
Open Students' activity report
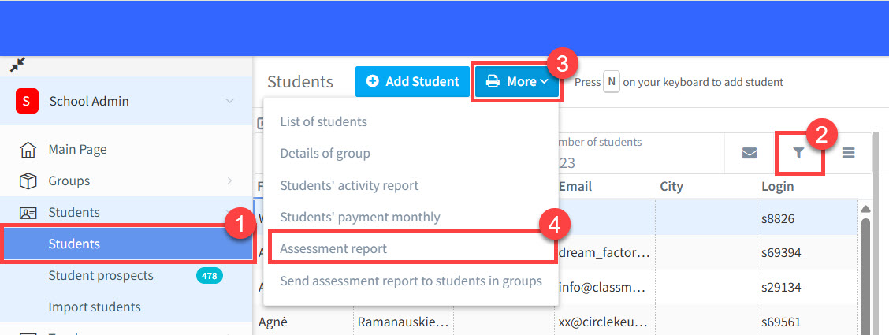click(349, 186)
